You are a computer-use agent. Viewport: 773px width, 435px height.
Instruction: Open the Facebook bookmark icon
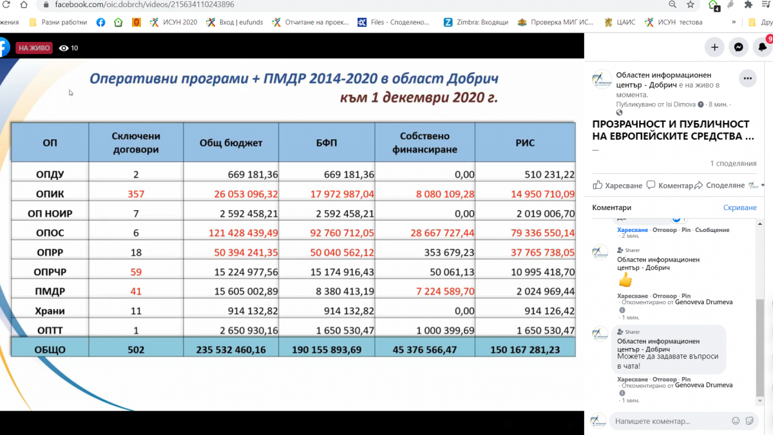101,22
